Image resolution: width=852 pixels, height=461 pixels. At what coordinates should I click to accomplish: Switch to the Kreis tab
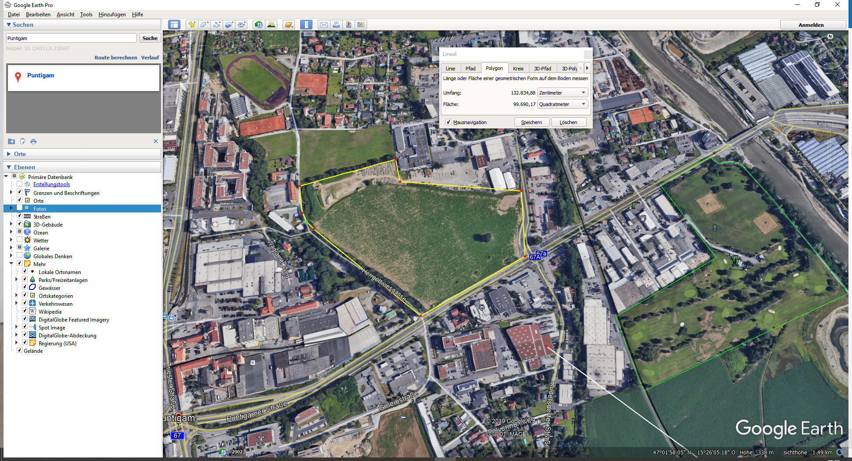click(518, 69)
